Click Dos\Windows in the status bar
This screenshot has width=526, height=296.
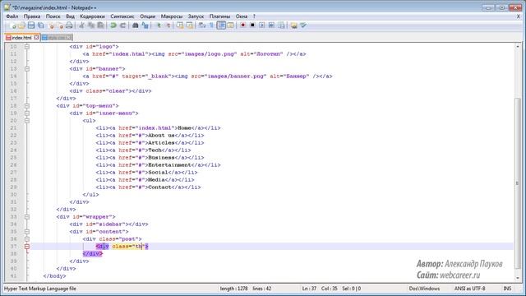click(424, 289)
